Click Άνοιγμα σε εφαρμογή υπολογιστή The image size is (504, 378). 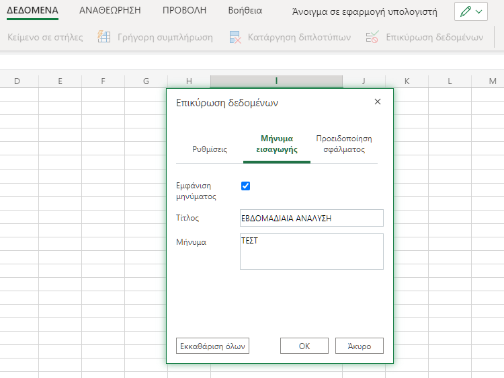(364, 12)
